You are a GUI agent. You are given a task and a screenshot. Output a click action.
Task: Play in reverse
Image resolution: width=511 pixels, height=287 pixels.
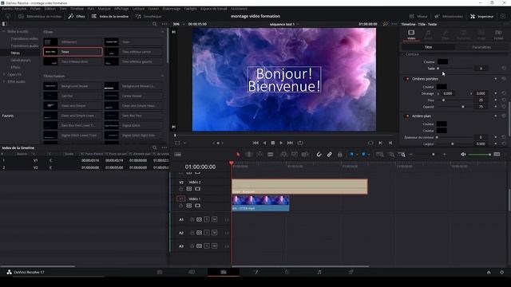[x=264, y=143]
